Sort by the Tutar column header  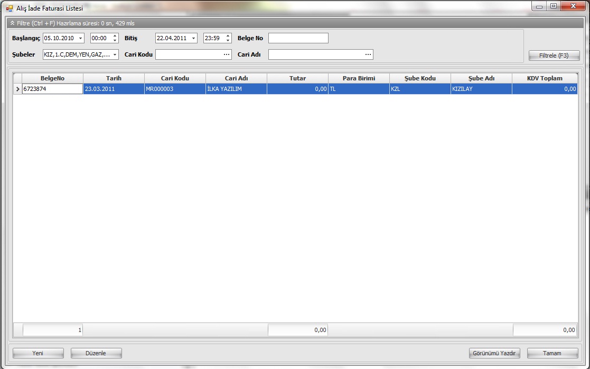click(297, 78)
